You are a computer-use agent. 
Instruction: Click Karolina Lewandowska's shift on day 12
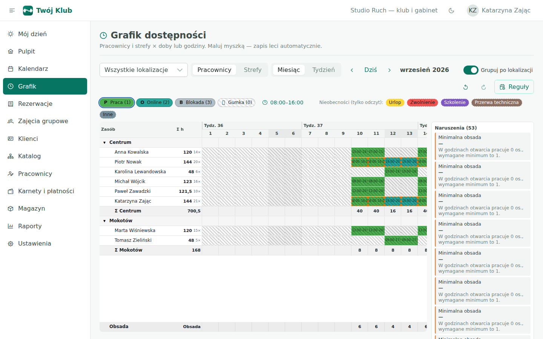click(x=393, y=172)
